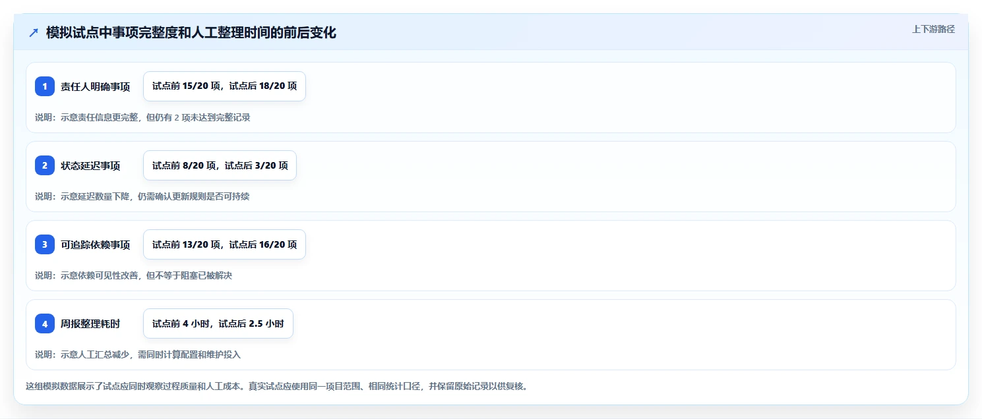The height and width of the screenshot is (419, 982).
Task: Click the 试点前 13/20 项，试点后 16/20 项 chip
Action: click(x=224, y=244)
